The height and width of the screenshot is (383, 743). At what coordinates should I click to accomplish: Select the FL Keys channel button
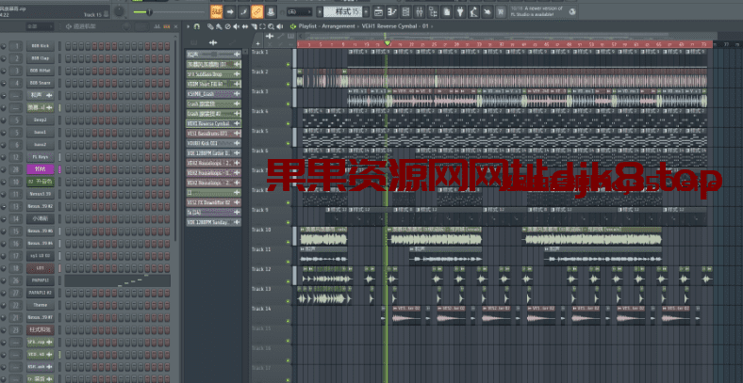coord(40,156)
